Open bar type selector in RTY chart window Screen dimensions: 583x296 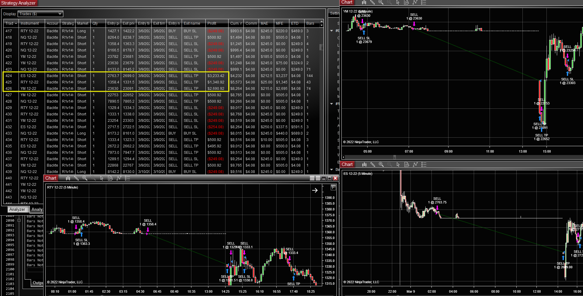coord(68,178)
